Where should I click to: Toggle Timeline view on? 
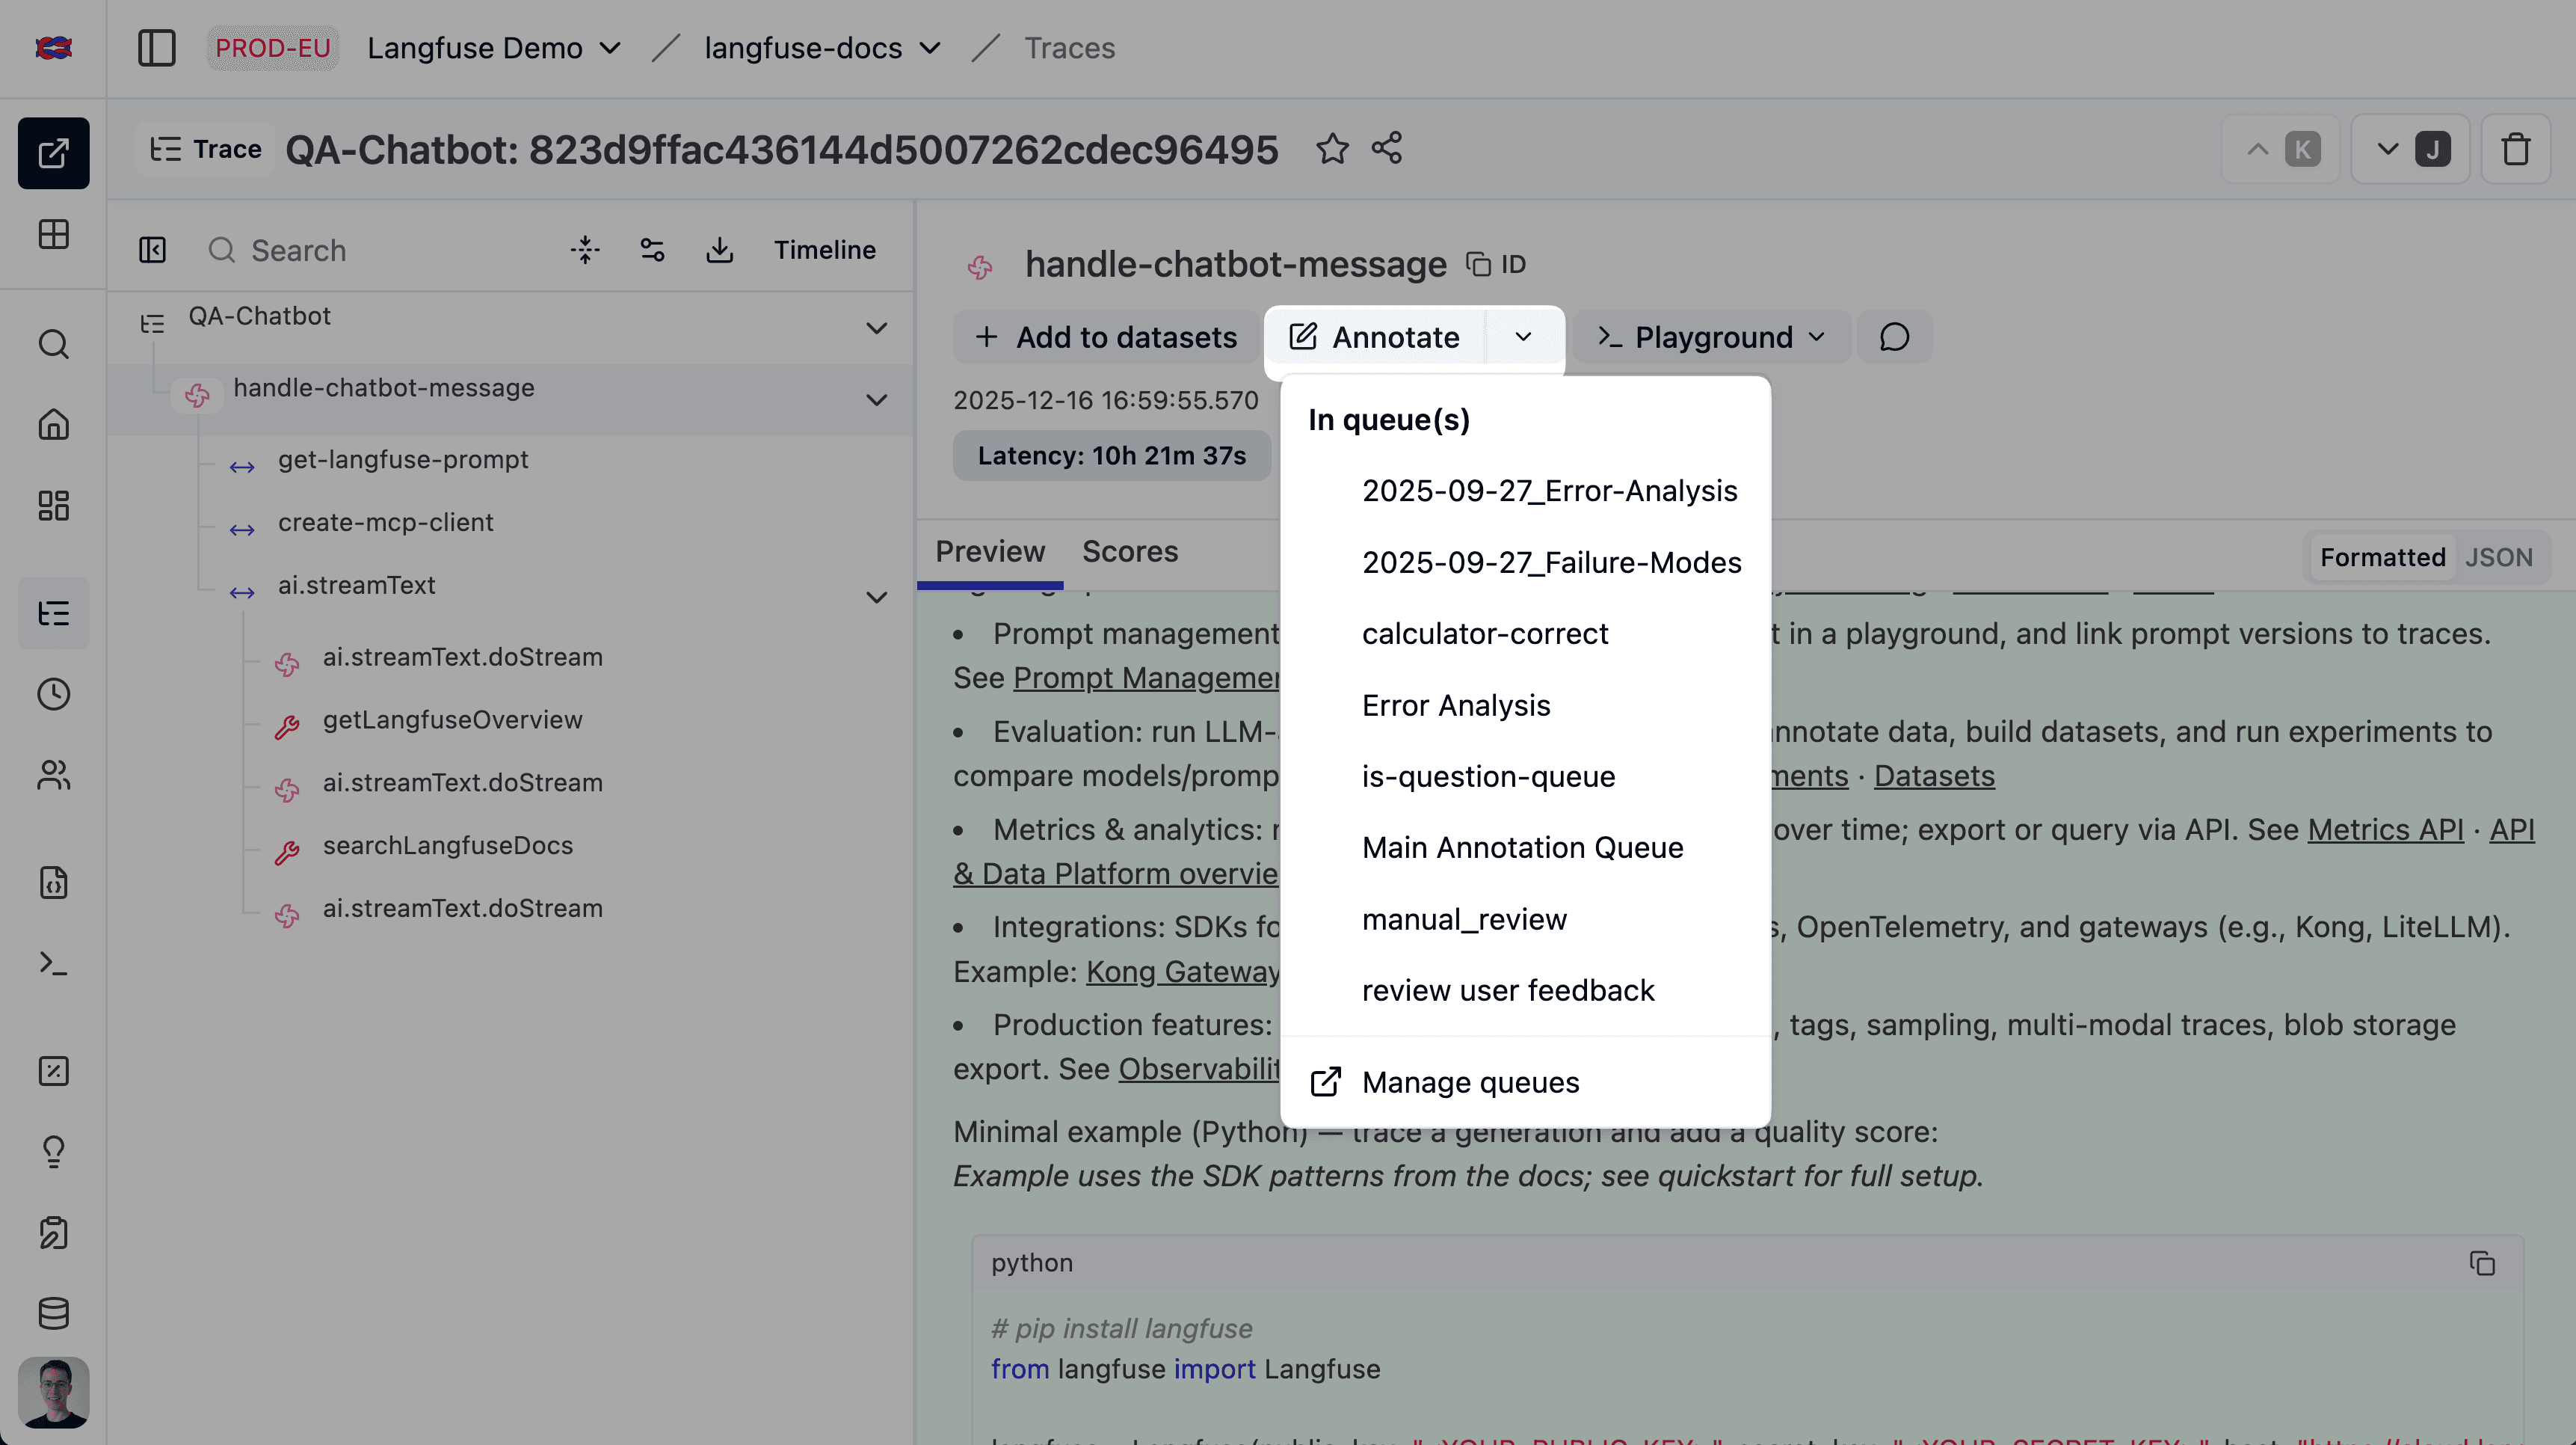pos(824,250)
